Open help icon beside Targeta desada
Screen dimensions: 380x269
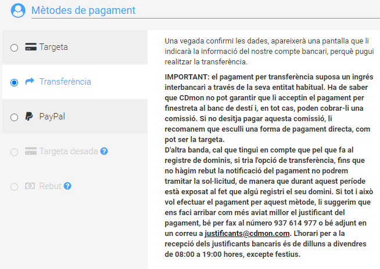(x=104, y=151)
